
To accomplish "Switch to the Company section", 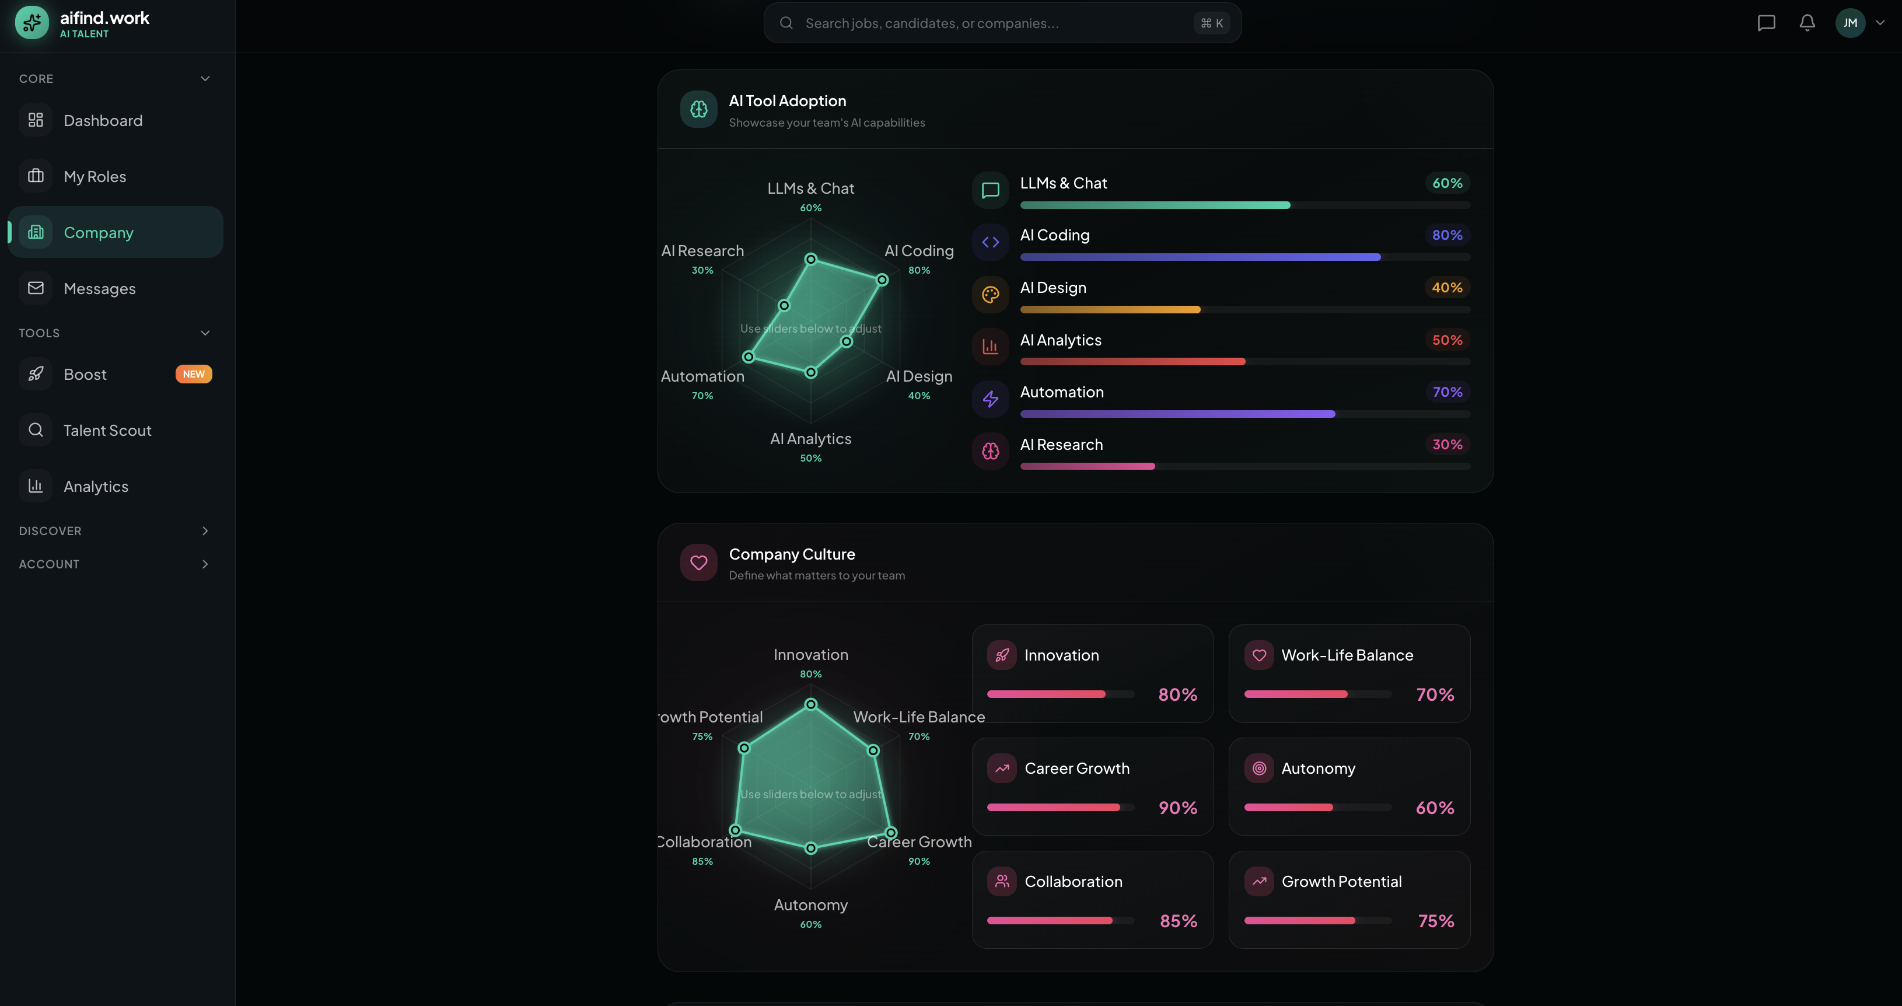I will coord(98,232).
